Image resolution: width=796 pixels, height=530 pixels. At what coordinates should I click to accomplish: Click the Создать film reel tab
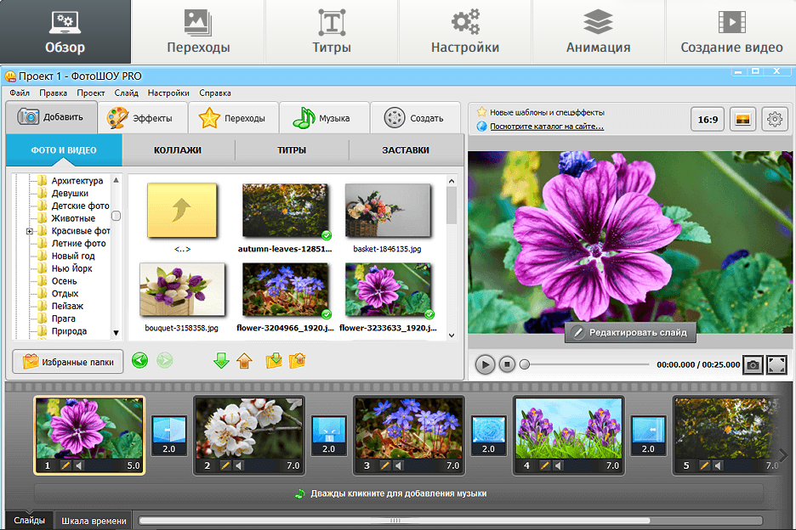coord(415,118)
